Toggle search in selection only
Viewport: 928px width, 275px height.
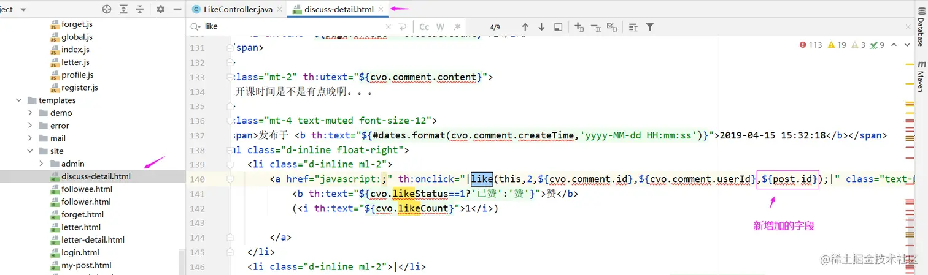tap(633, 27)
